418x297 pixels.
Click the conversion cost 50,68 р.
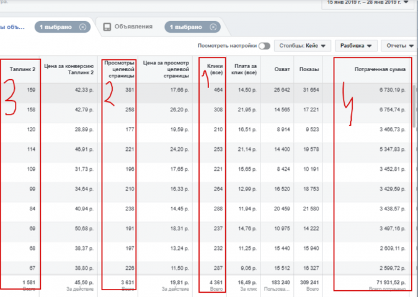(x=84, y=229)
